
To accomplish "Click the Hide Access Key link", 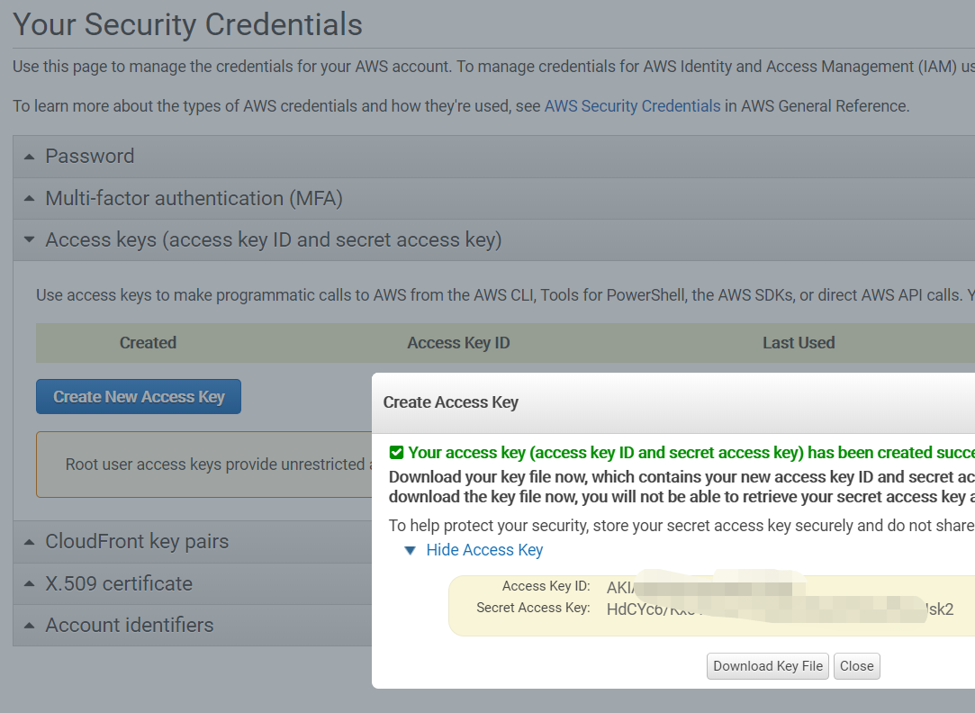I will (x=484, y=550).
